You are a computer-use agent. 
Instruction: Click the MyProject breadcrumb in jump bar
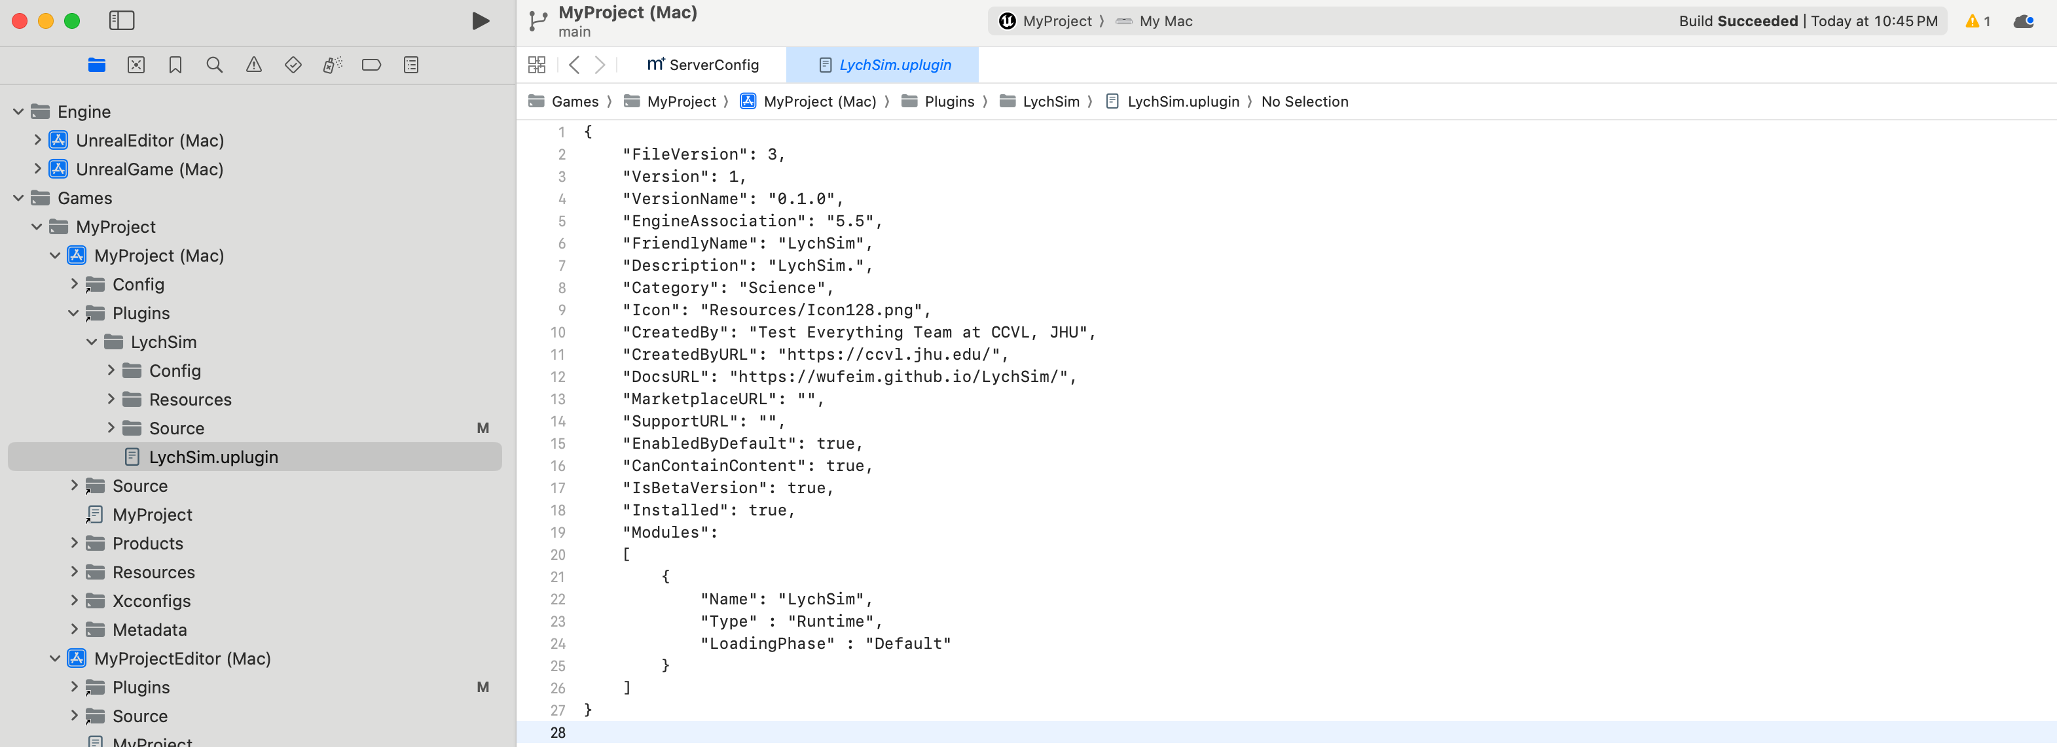671,101
